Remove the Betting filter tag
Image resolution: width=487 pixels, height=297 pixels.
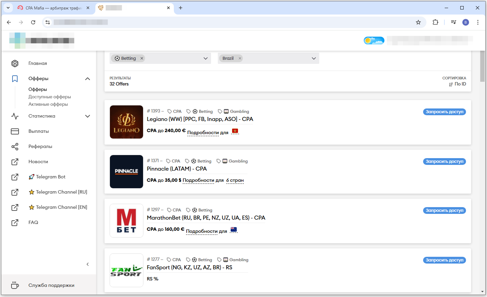pyautogui.click(x=142, y=58)
